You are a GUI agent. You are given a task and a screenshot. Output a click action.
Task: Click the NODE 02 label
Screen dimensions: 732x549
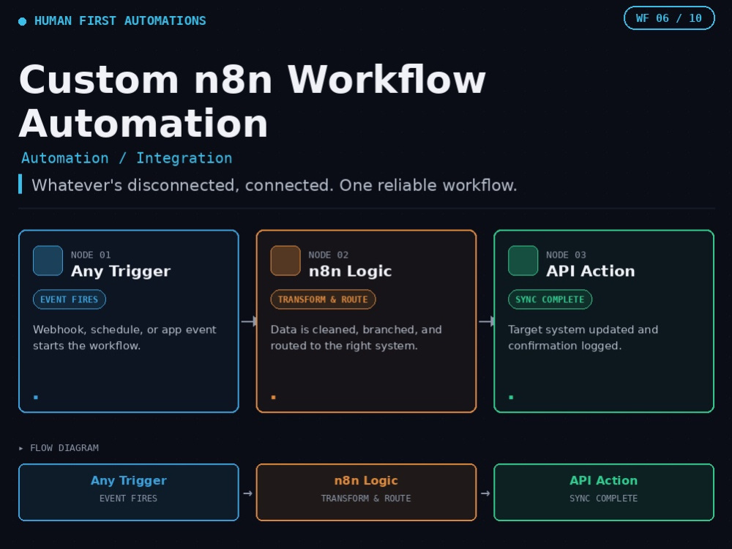tap(328, 255)
